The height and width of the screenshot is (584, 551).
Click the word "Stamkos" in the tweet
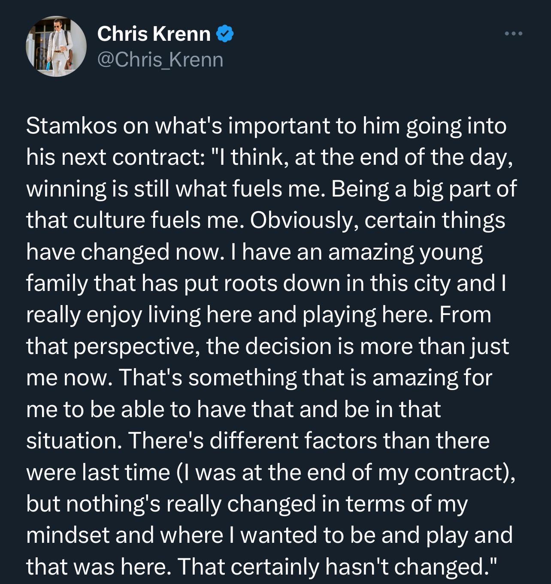pyautogui.click(x=72, y=126)
